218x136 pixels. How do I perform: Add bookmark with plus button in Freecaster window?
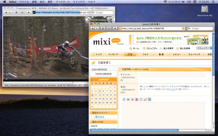click(x=29, y=12)
